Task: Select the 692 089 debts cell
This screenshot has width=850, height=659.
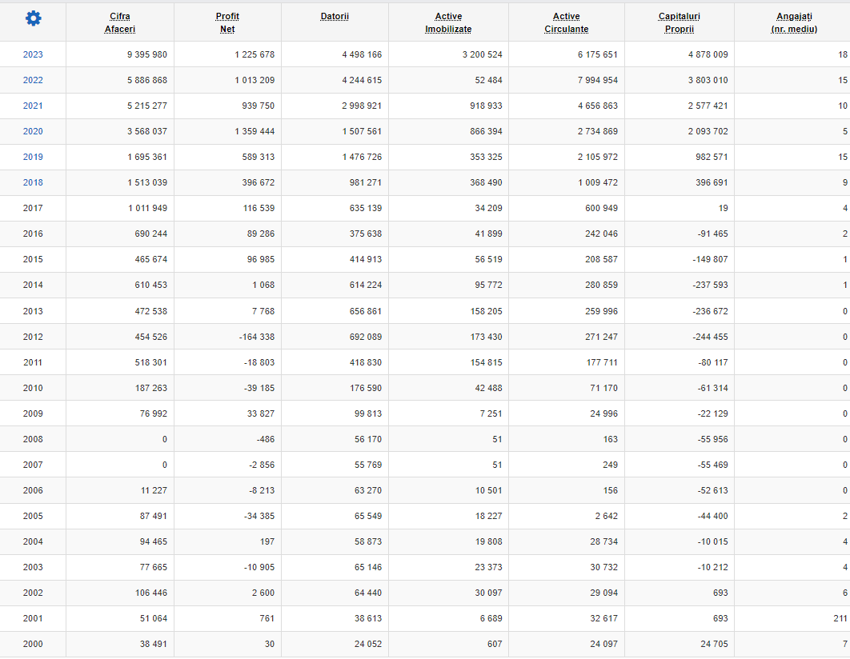Action: click(x=335, y=337)
